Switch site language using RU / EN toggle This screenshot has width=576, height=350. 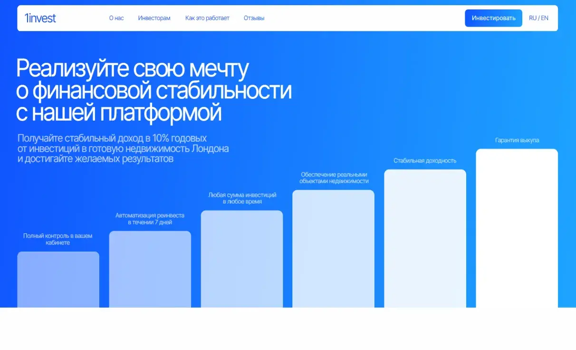pos(538,18)
